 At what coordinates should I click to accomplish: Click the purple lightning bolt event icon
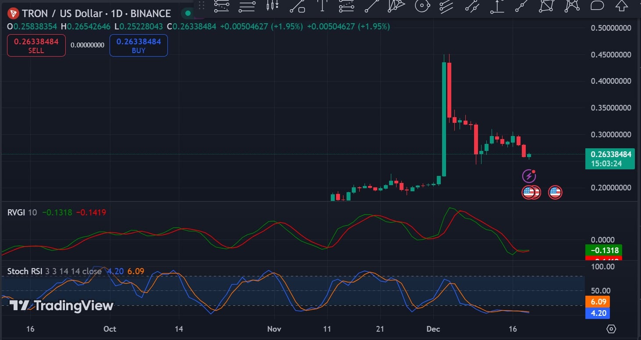[x=529, y=176]
